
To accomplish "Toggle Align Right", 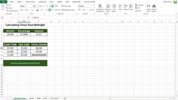I will click(x=52, y=10).
